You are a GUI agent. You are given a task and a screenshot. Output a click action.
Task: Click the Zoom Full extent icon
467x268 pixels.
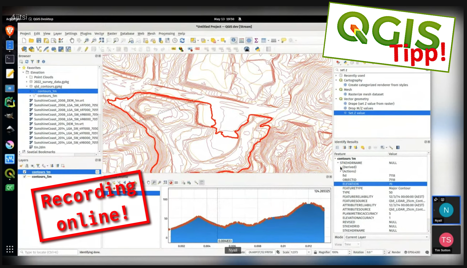tap(101, 40)
